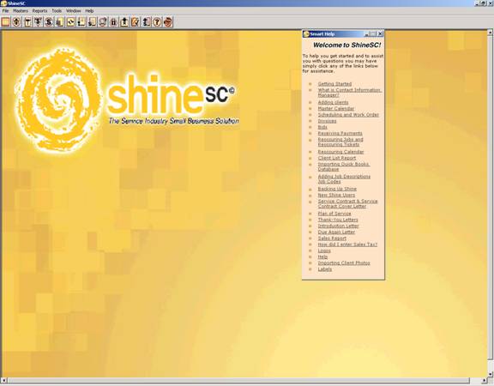Screen dimensions: 494x386
Task: Click the last round face toolbar icon
Action: click(168, 22)
